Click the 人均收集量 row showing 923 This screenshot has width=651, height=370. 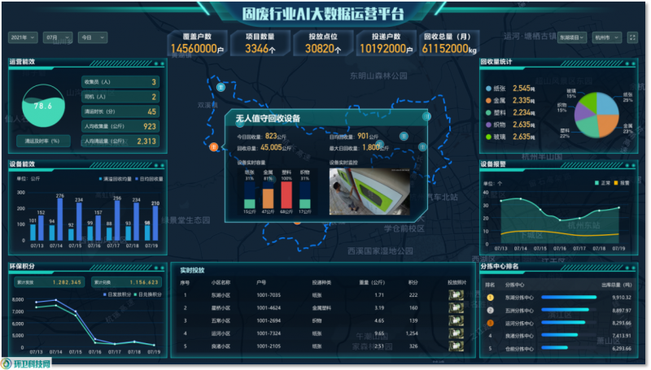pos(120,126)
